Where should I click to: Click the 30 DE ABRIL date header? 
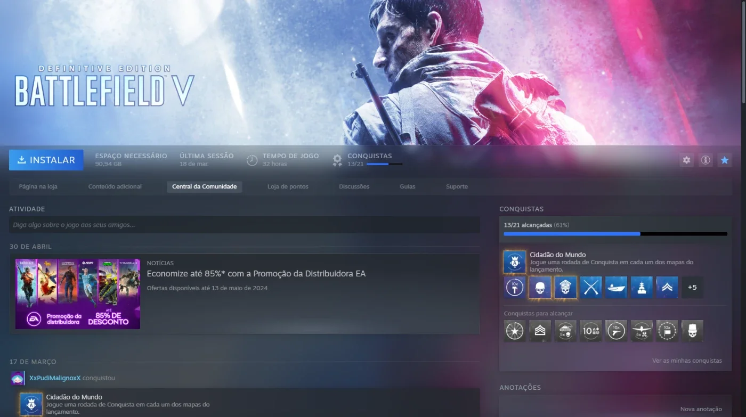click(x=30, y=247)
